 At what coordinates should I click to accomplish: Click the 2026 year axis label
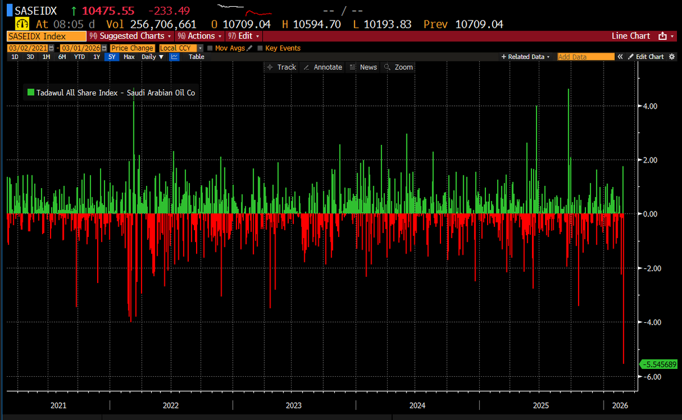(620, 406)
